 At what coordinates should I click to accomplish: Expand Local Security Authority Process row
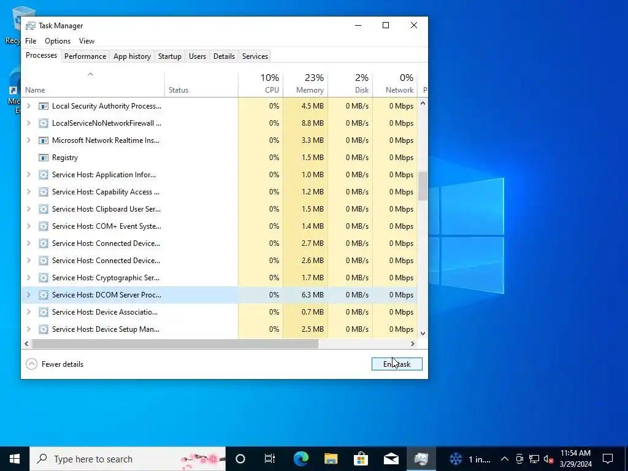(28, 106)
